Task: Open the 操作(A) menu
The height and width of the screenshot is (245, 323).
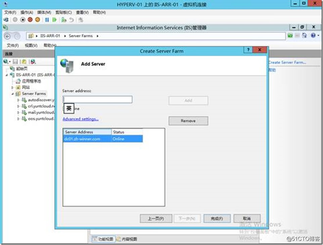Action: coord(27,12)
